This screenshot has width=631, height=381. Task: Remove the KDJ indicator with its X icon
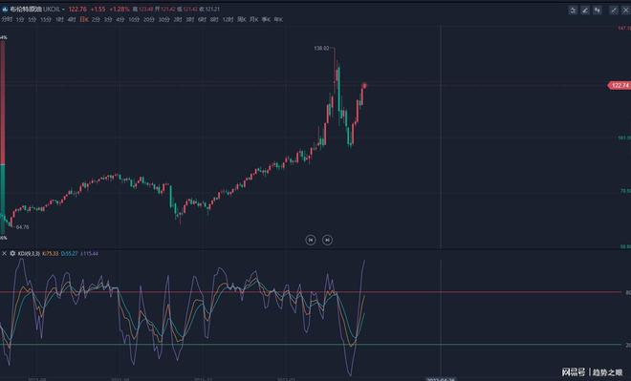(x=4, y=254)
